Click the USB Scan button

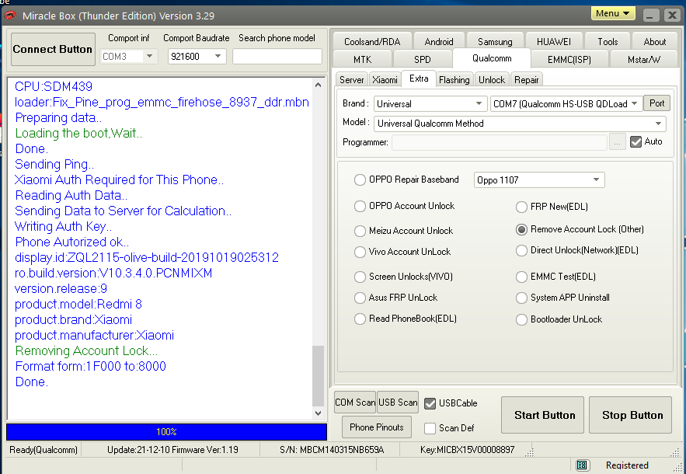(x=398, y=403)
